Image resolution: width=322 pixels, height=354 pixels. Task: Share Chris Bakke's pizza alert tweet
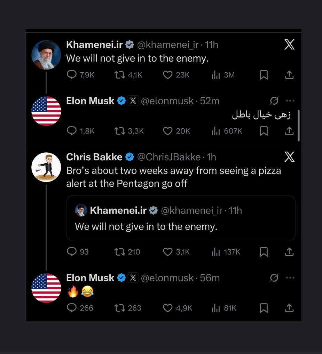pyautogui.click(x=289, y=252)
